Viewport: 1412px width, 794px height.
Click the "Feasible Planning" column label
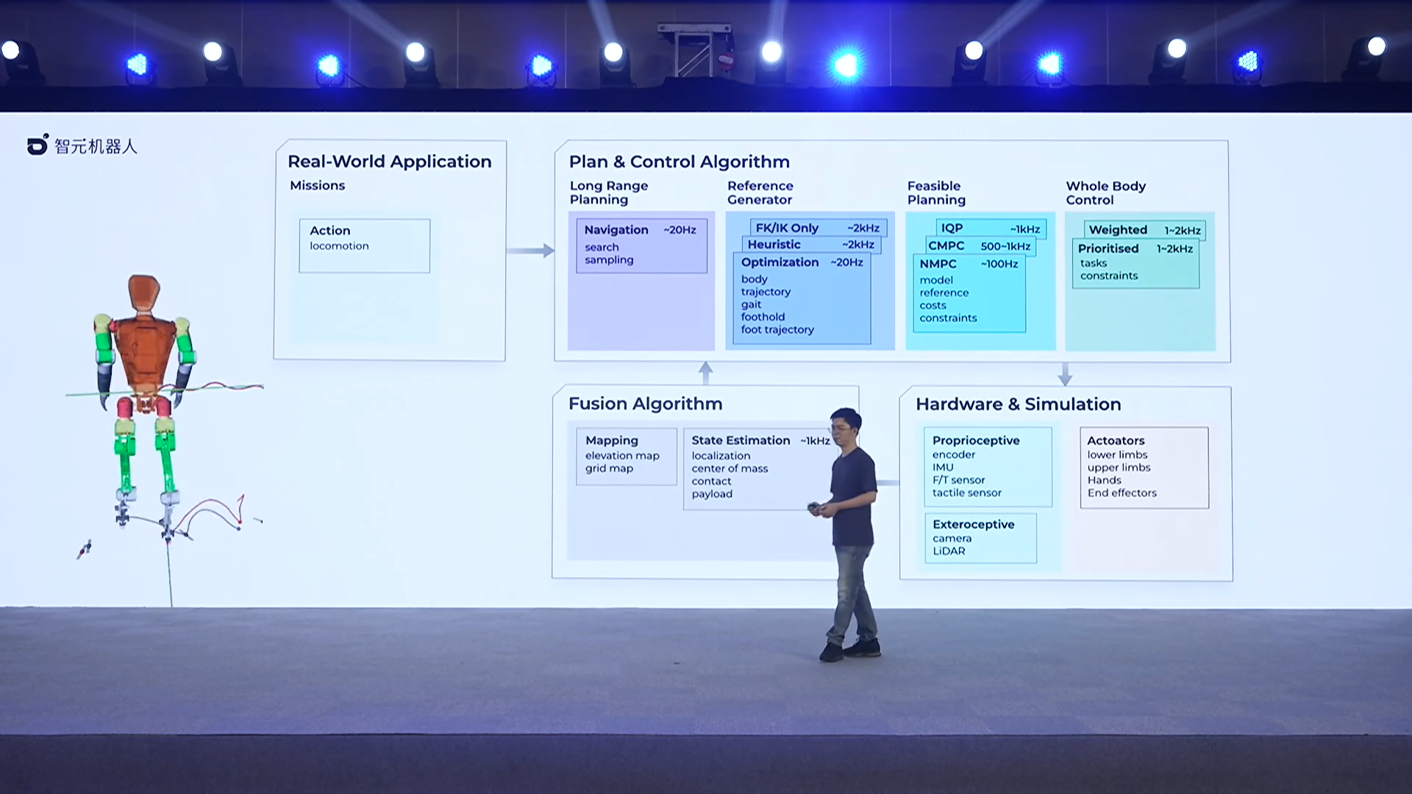point(936,193)
